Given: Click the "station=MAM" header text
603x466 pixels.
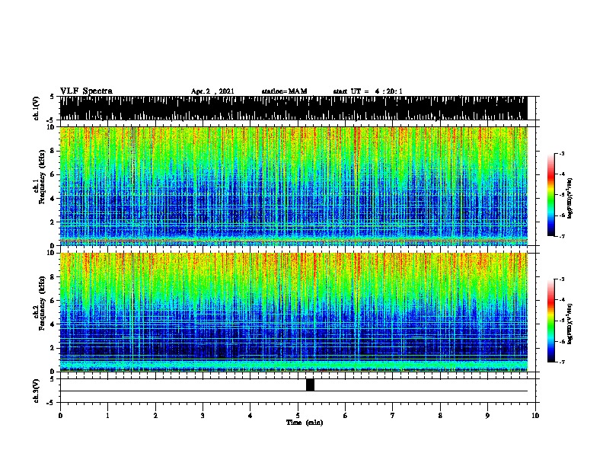Looking at the screenshot, I should coord(284,91).
